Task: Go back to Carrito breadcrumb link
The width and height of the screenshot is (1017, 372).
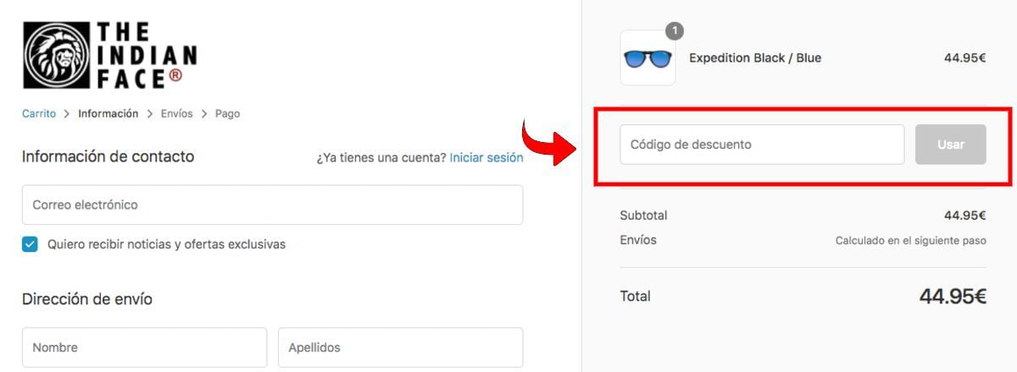Action: coord(39,113)
